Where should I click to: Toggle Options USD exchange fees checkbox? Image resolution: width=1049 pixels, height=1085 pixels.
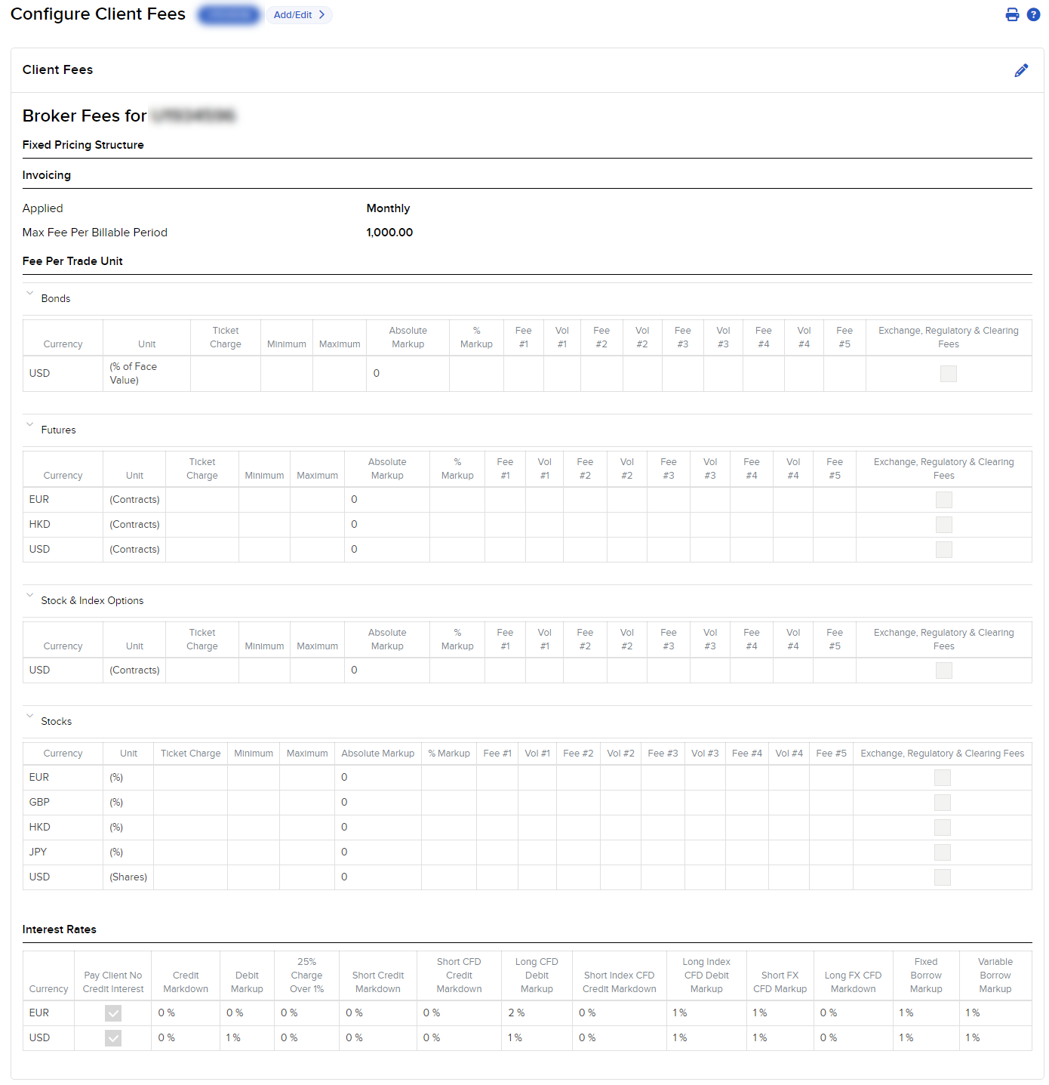pyautogui.click(x=943, y=670)
